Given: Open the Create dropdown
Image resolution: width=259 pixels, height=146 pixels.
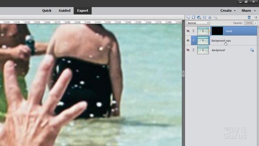Looking at the screenshot, I should point(228,11).
